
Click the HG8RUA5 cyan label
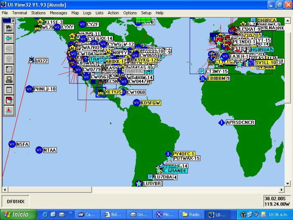[262, 49]
